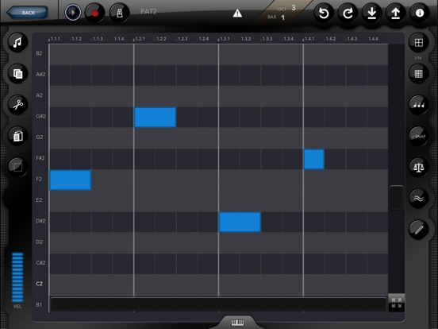This screenshot has width=438, height=329.
Task: Open the info button
Action: 420,14
